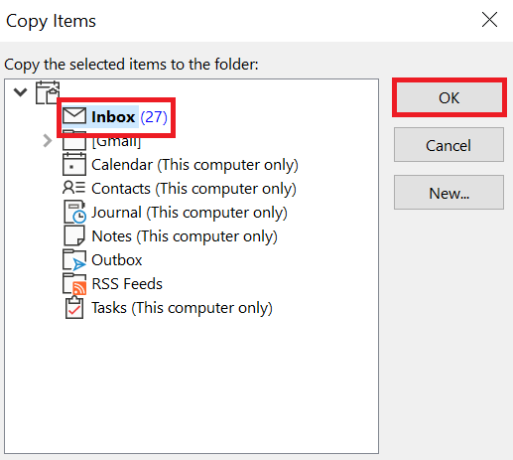
Task: Collapse the account root folder chevron
Action: 20,92
